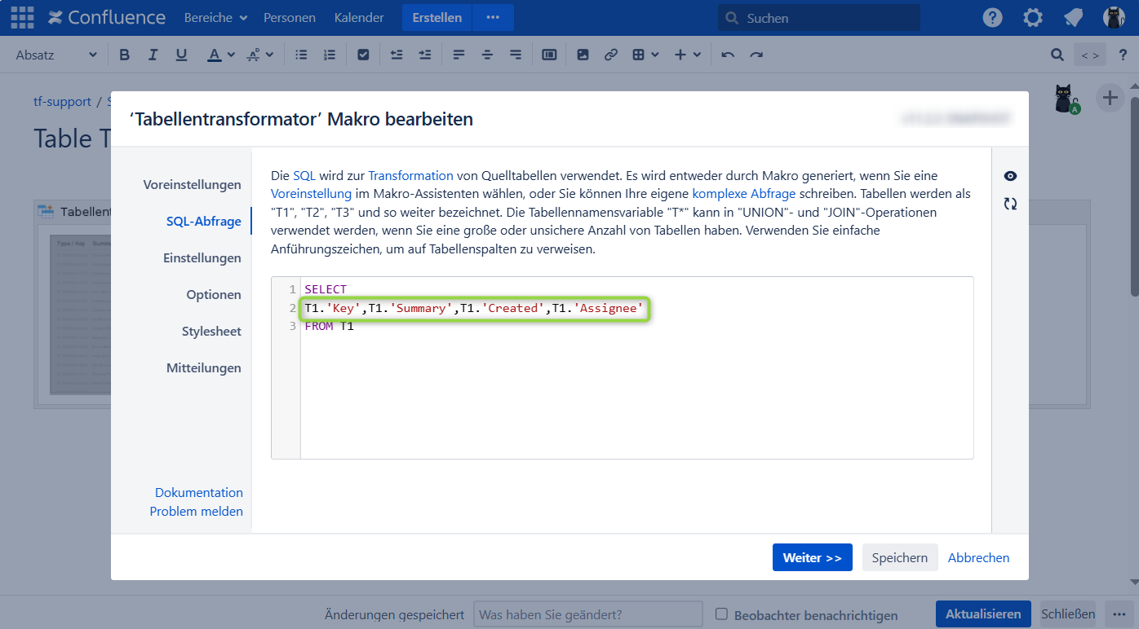Insert a task list checkbox
Screen dimensions: 1139x629
click(x=364, y=55)
